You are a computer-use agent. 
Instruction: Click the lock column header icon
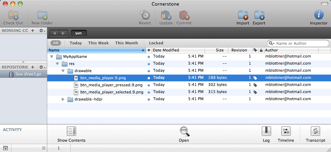coord(261,50)
